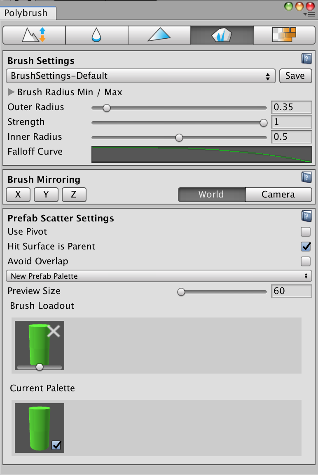This screenshot has height=475, width=318.
Task: Enable the Use Pivot checkbox
Action: click(306, 231)
